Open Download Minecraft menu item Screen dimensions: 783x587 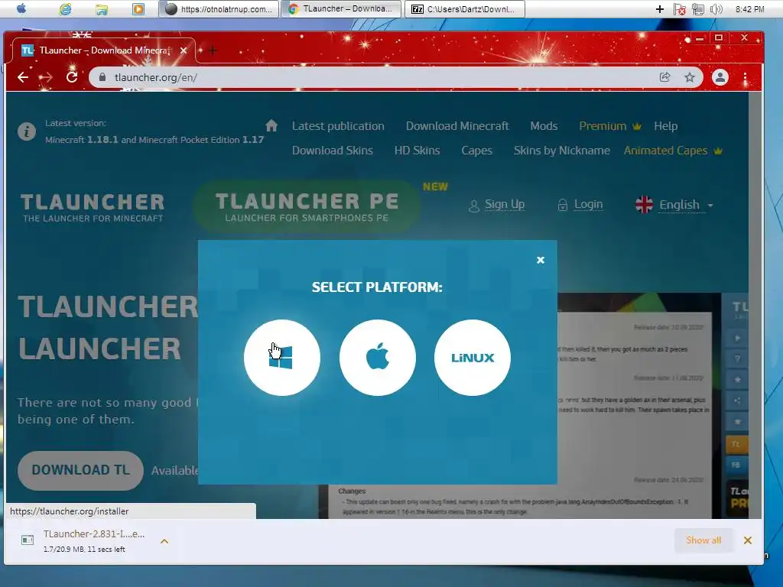[457, 126]
